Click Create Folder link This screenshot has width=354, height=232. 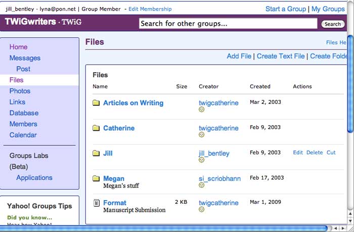[x=329, y=56]
